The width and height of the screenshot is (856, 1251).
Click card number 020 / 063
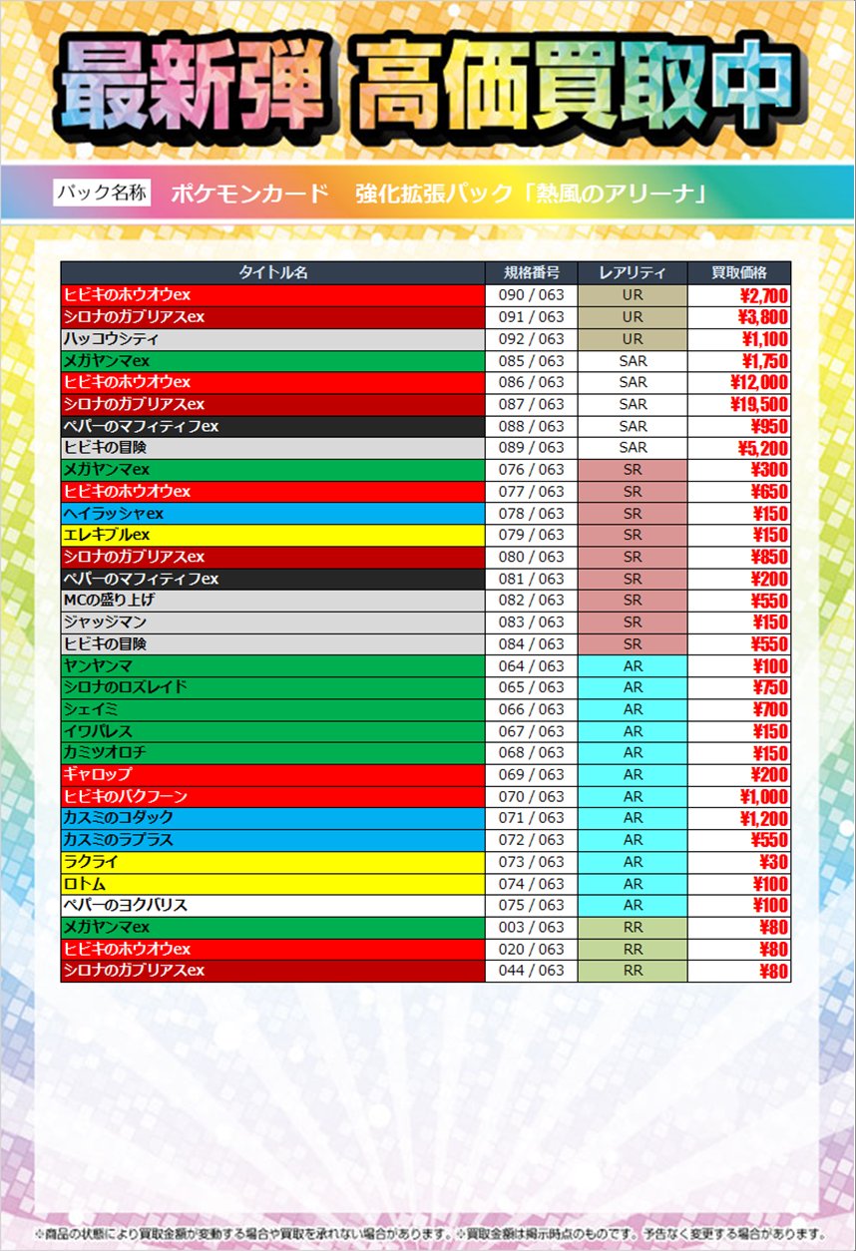(x=532, y=949)
